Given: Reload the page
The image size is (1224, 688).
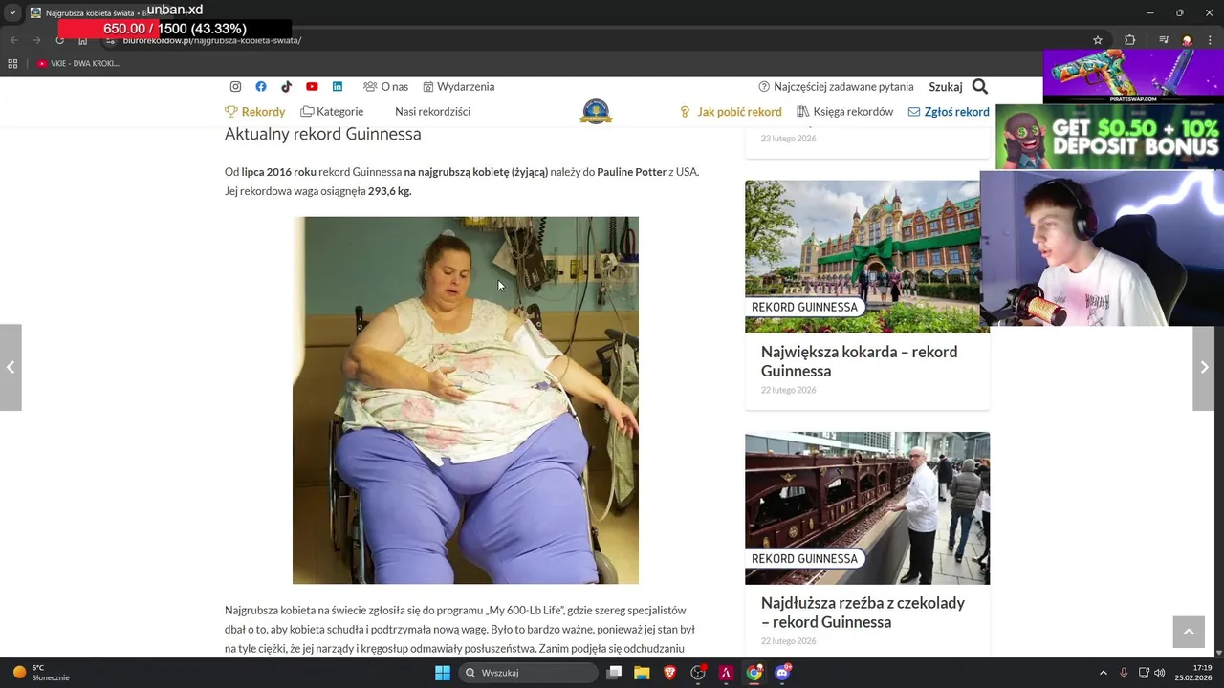Looking at the screenshot, I should (60, 40).
